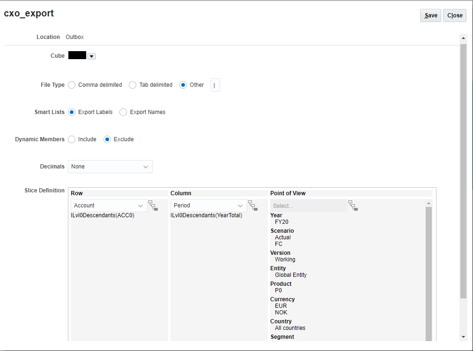Screen dimensions: 473x351
Task: Select Include for Dynamic Members
Action: click(72, 139)
